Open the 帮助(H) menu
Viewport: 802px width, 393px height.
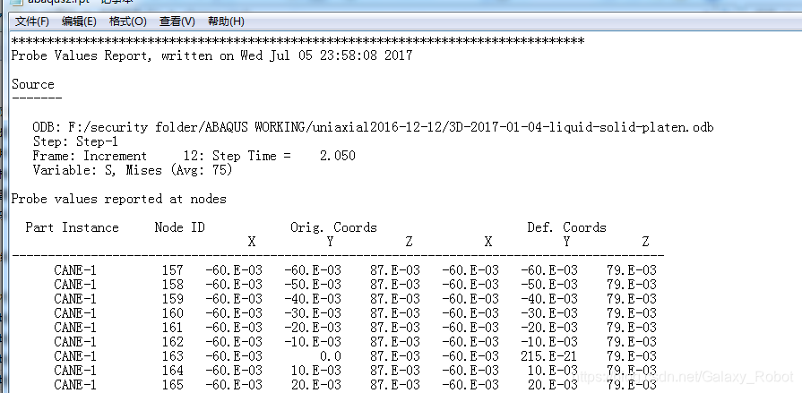pos(225,21)
